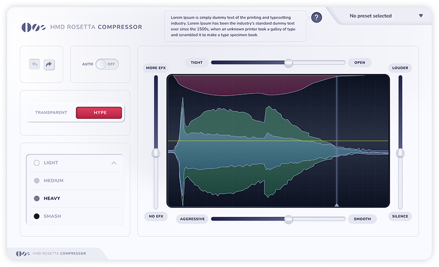
Task: Click the Louder/Silence vertical slider handle
Action: pos(401,153)
